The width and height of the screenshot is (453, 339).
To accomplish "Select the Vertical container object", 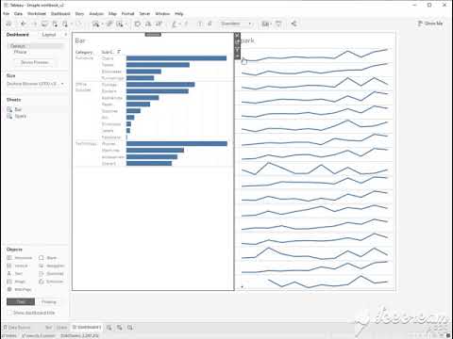I will click(17, 266).
